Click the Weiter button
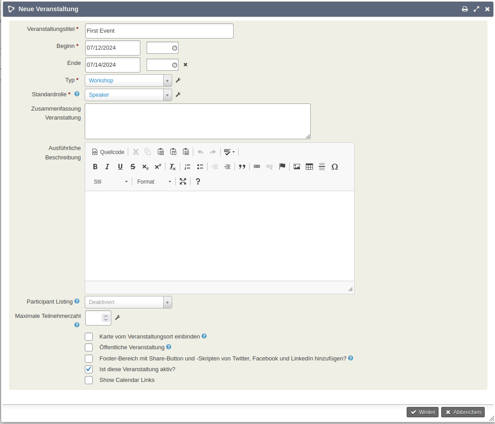 tap(422, 412)
